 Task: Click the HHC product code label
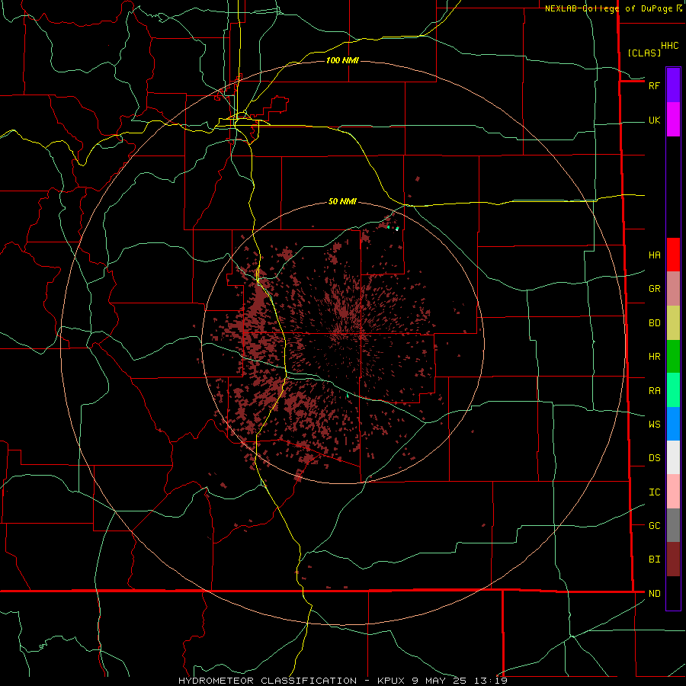[x=669, y=46]
